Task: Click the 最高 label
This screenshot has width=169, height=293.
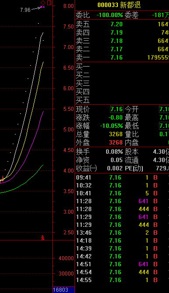Action: pos(131,118)
